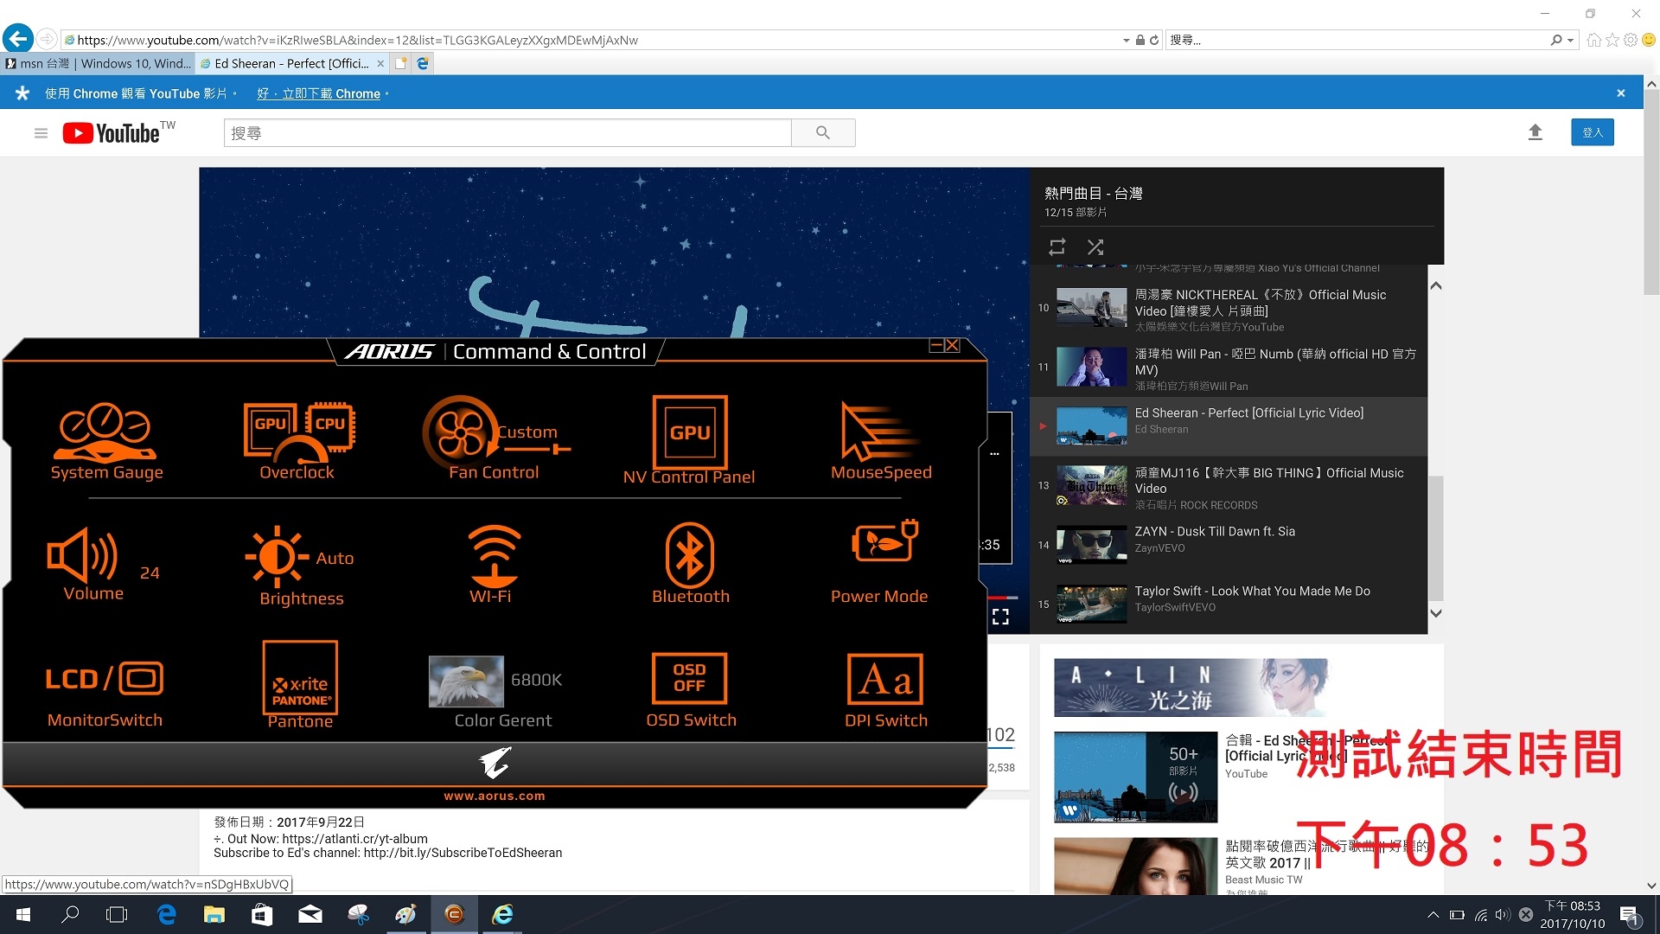Toggle LCD MonitorSwitch

pos(105,679)
